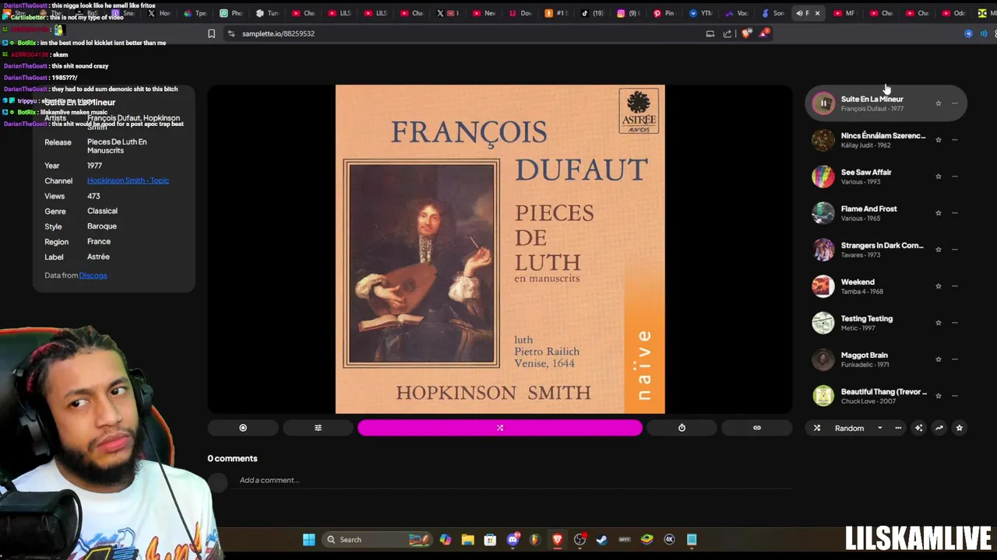Play Weekend by Tamba 4
This screenshot has height=560, width=997.
pos(858,282)
